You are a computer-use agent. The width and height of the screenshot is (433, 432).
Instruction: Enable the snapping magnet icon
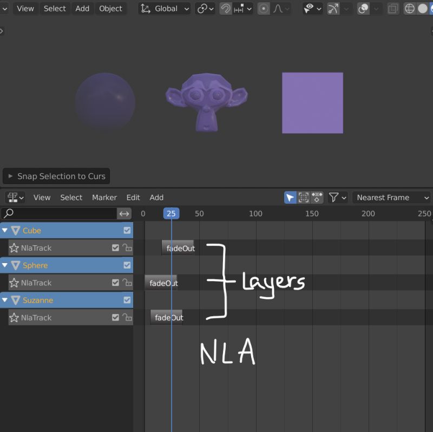[x=226, y=8]
